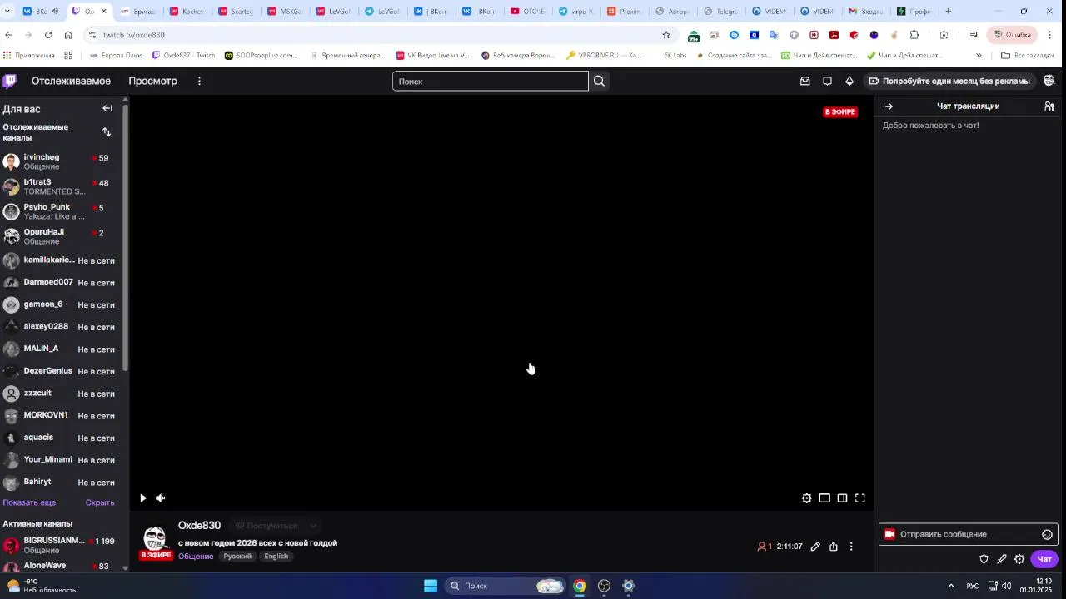Open b1trat3 channel in sidebar

62,186
